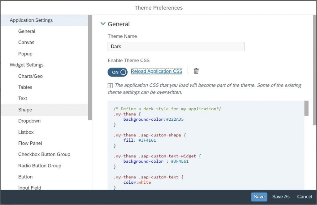Click the 'background-color : #3F4E61' CSS line
317x205 pixels.
click(x=156, y=161)
